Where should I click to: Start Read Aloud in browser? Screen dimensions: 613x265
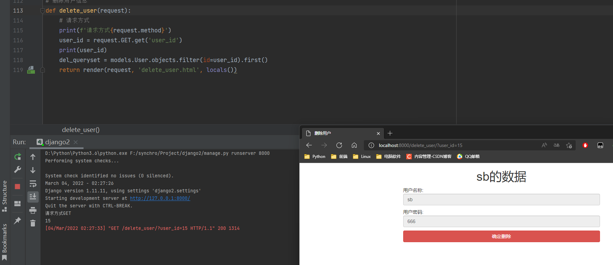tap(544, 145)
